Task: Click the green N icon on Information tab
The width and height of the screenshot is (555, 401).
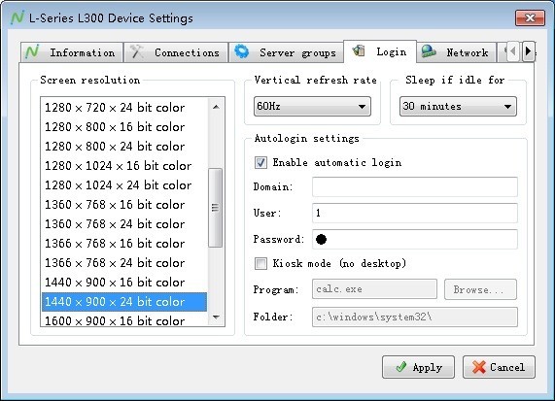Action: (32, 52)
